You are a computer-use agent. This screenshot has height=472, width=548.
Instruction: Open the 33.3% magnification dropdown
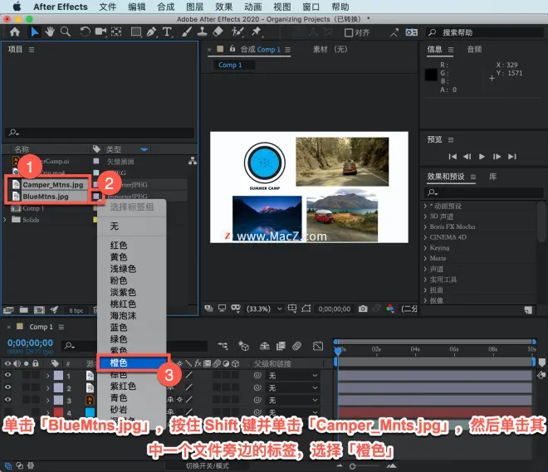(x=264, y=309)
